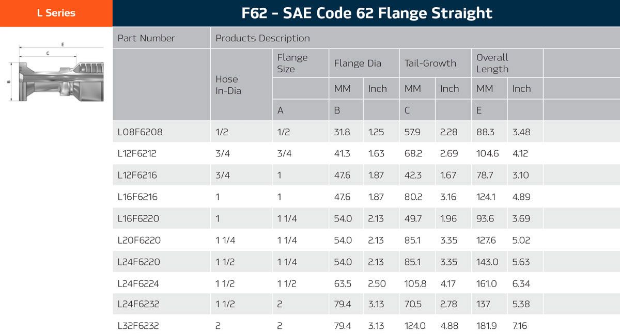The height and width of the screenshot is (334, 620).
Task: Click the Hose In-Dia column header
Action: pos(228,85)
